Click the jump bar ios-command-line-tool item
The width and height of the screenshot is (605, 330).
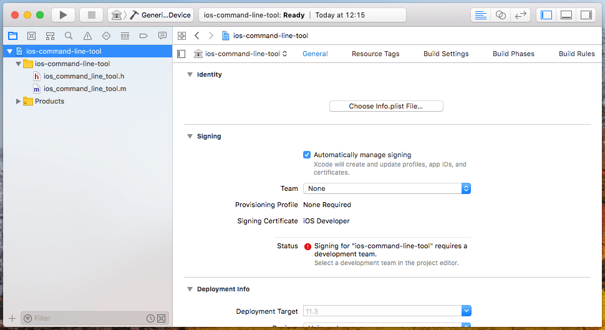[266, 36]
